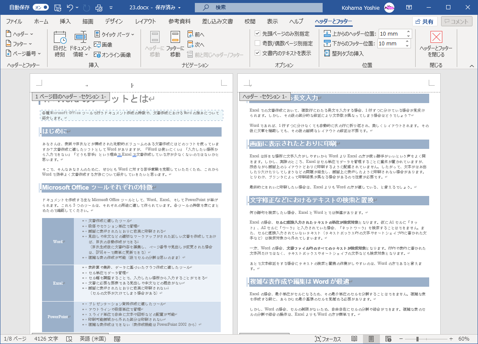Open the ヘッダー dropdown
The image size is (478, 344).
[20, 34]
